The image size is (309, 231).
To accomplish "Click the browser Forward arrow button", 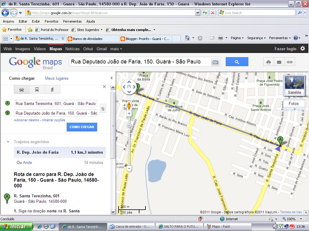I will click(x=13, y=13).
